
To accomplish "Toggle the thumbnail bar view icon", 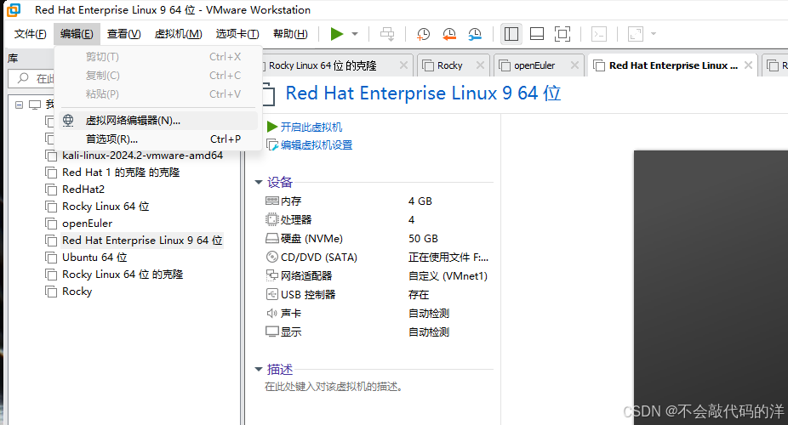I will coord(537,34).
